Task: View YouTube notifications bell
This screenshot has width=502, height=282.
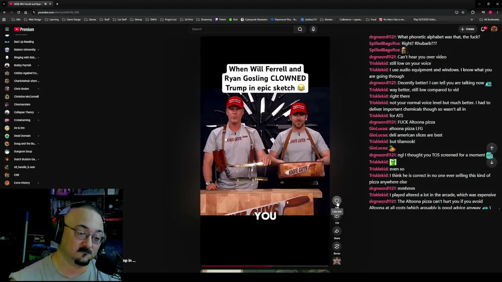Action: tap(484, 29)
